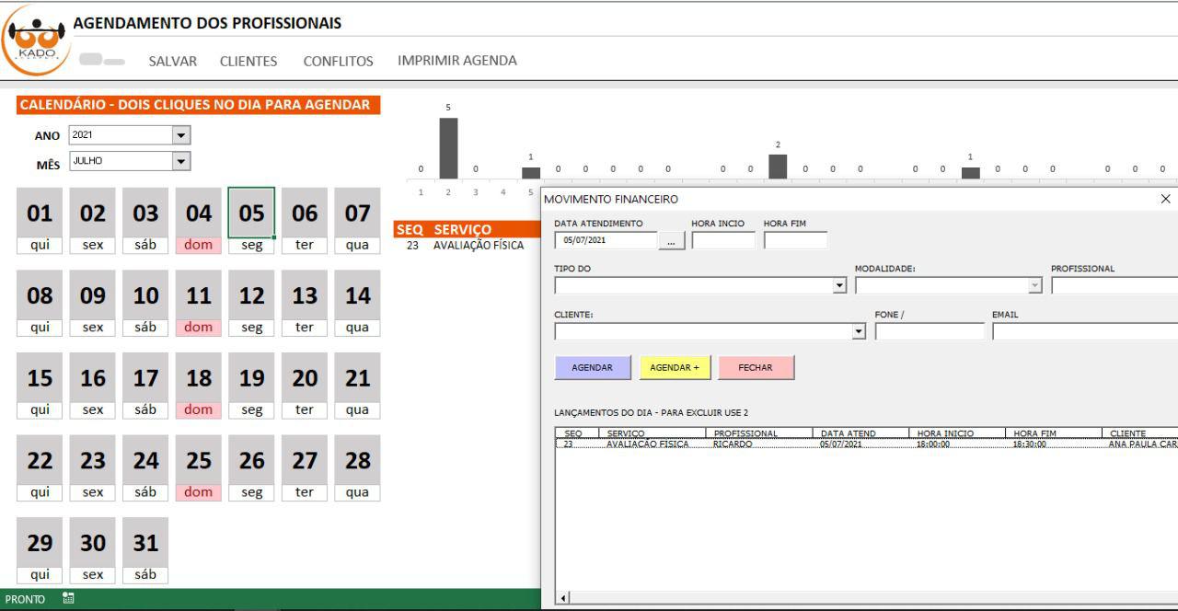Image resolution: width=1178 pixels, height=611 pixels.
Task: Open the CLIENTES menu item
Action: pos(248,61)
